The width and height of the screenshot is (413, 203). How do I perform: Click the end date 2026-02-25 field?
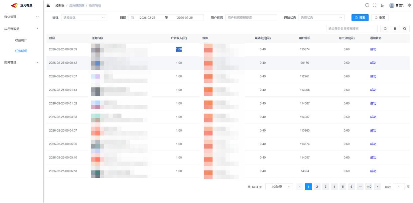pyautogui.click(x=185, y=18)
